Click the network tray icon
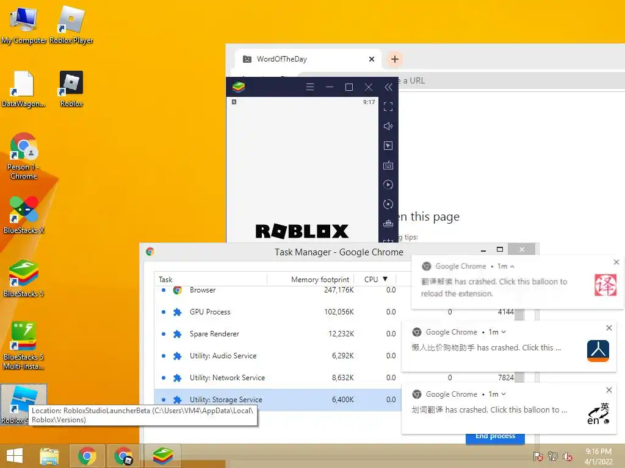Image resolution: width=625 pixels, height=468 pixels. point(553,456)
